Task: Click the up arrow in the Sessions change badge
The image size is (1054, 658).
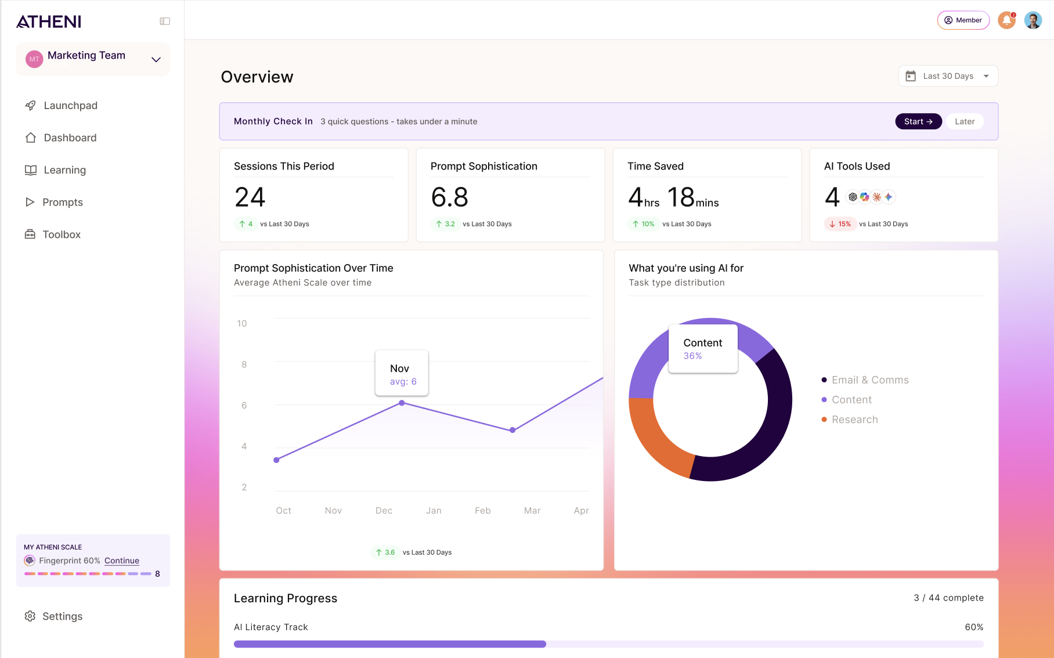Action: coord(242,224)
